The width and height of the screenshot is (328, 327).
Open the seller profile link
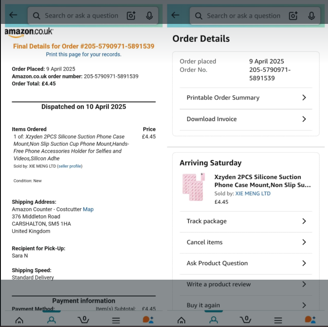coord(70,166)
